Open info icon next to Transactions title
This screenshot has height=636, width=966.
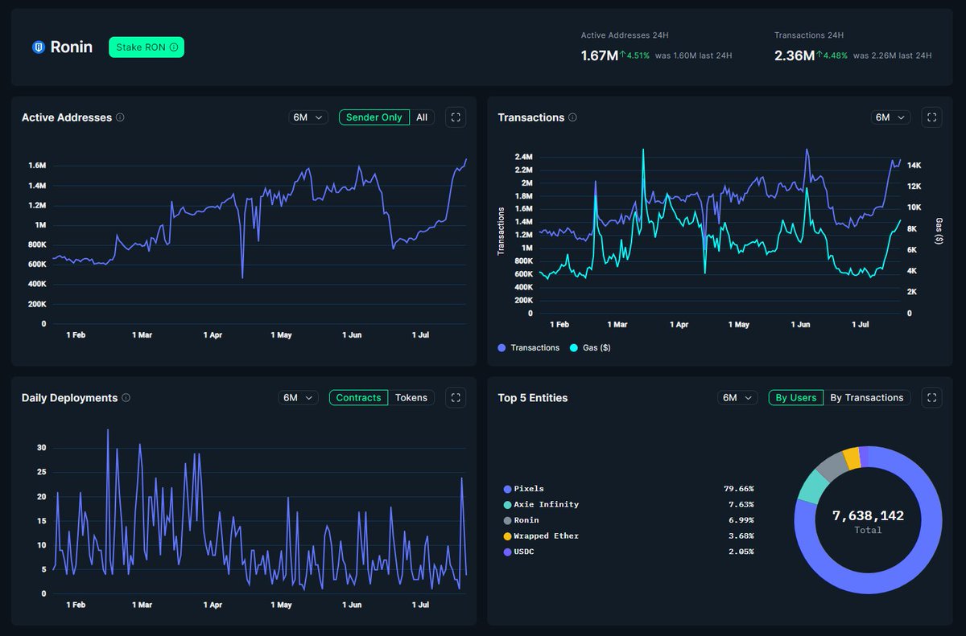point(572,117)
